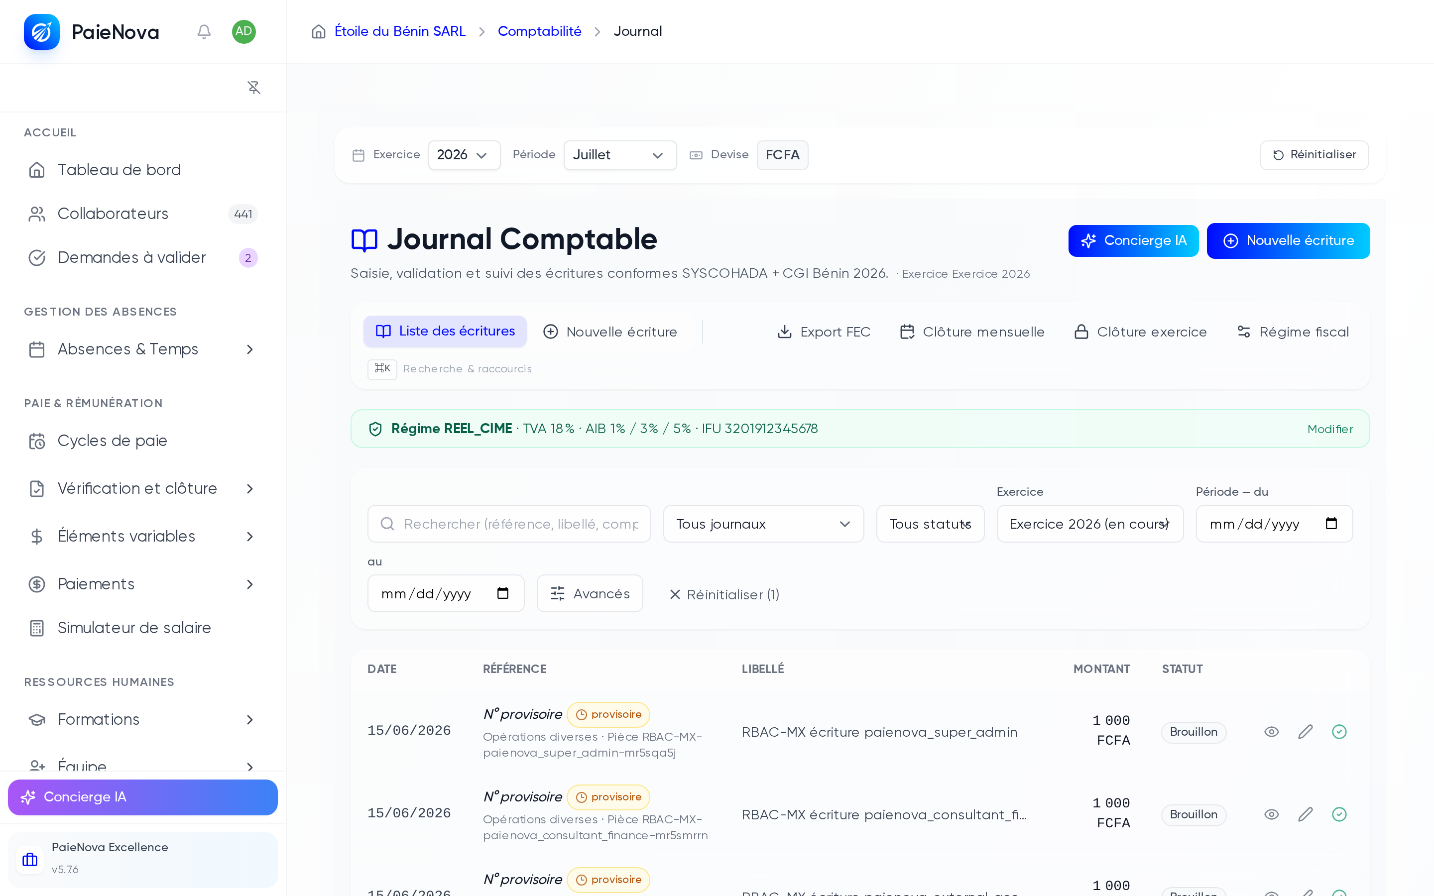Click the home icon in breadcrumb
This screenshot has height=896, width=1434.
coord(319,31)
